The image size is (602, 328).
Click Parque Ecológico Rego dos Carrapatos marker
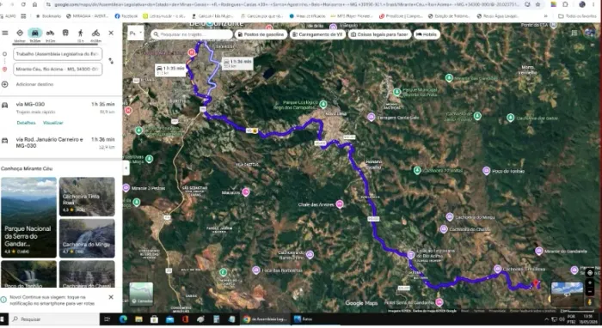323,104
